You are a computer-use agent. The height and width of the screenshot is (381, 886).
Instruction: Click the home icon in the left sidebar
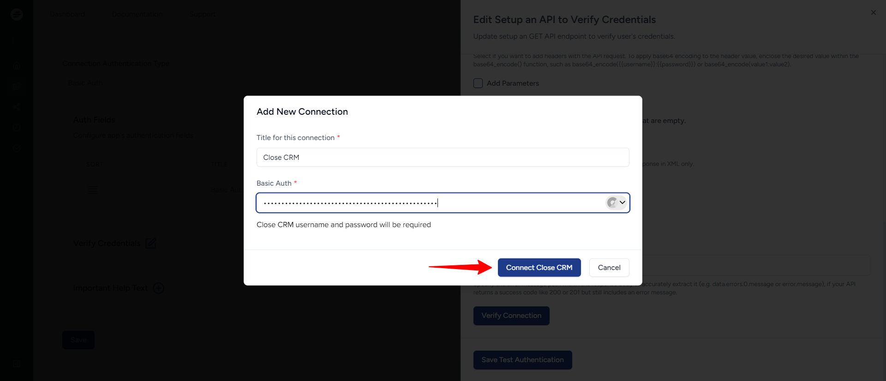coord(17,66)
